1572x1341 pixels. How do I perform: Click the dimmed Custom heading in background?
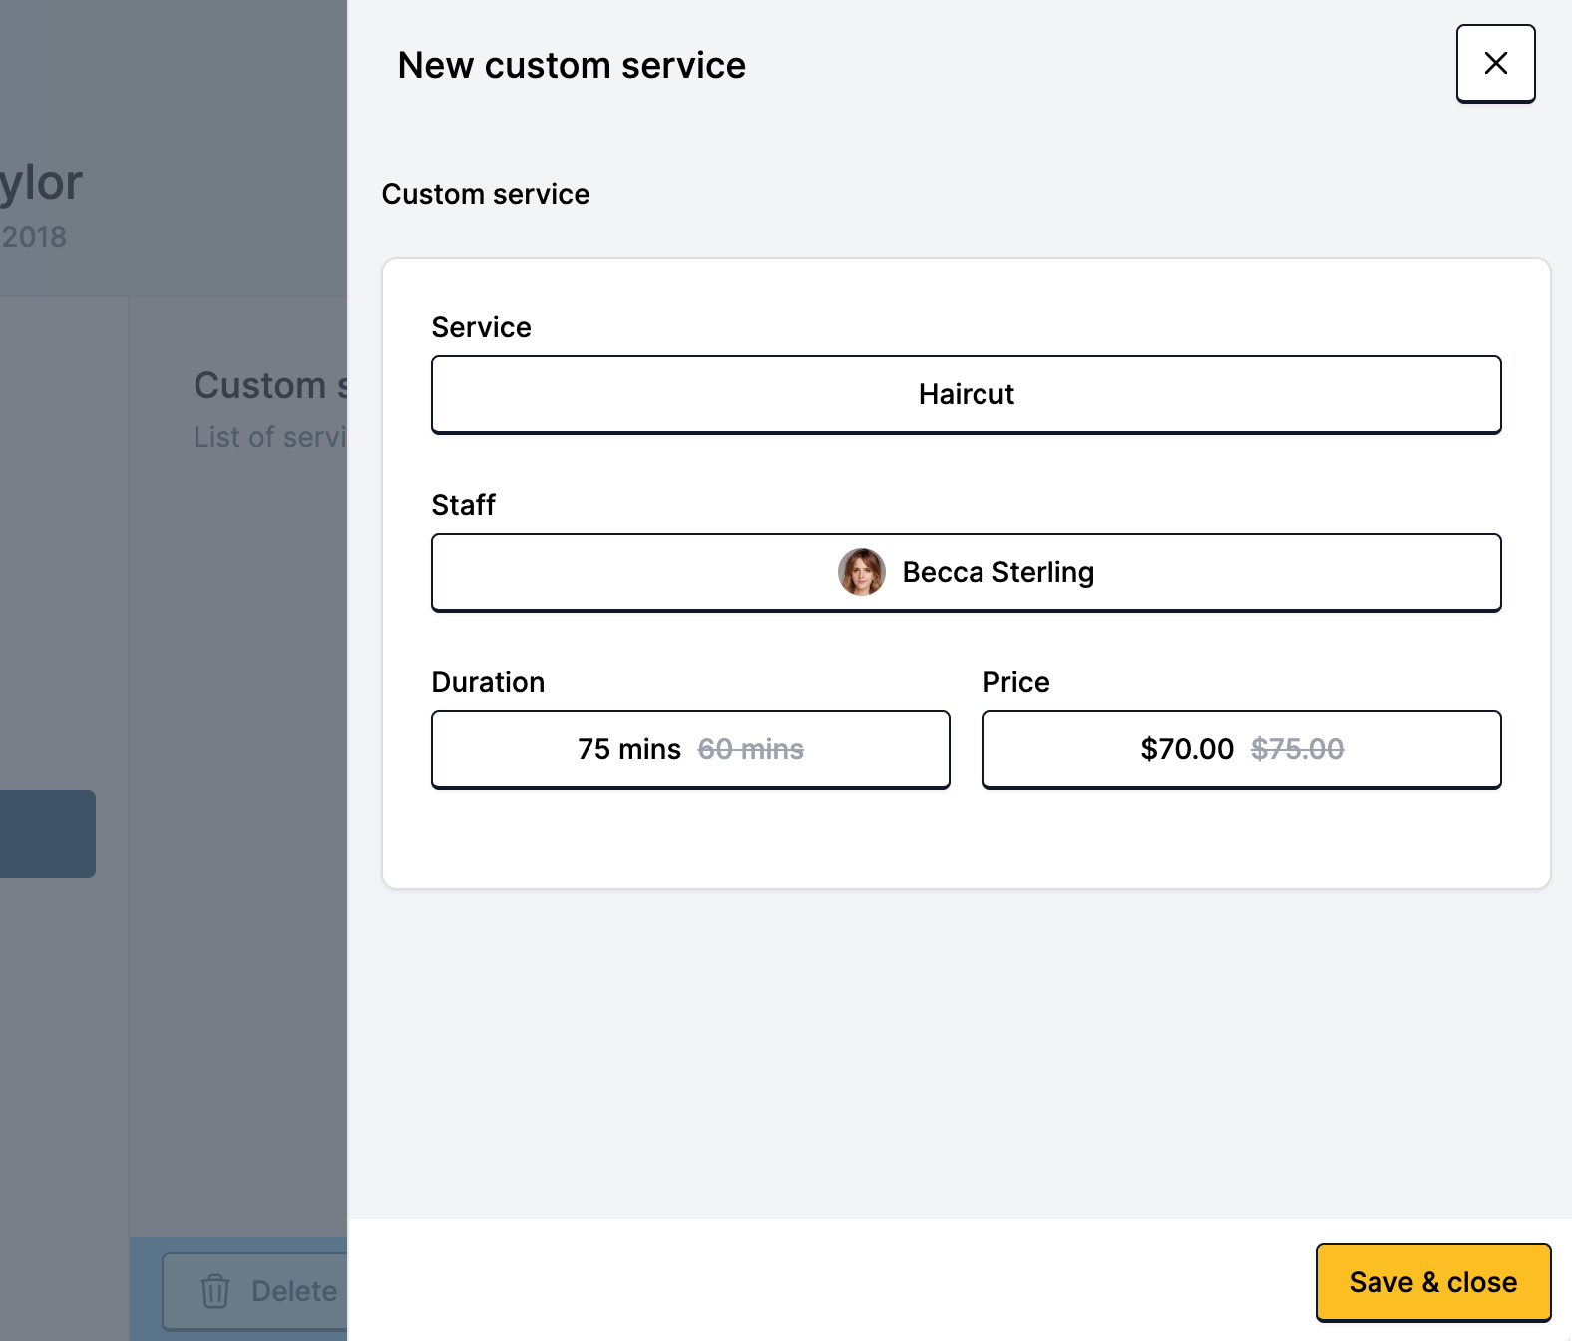260,386
